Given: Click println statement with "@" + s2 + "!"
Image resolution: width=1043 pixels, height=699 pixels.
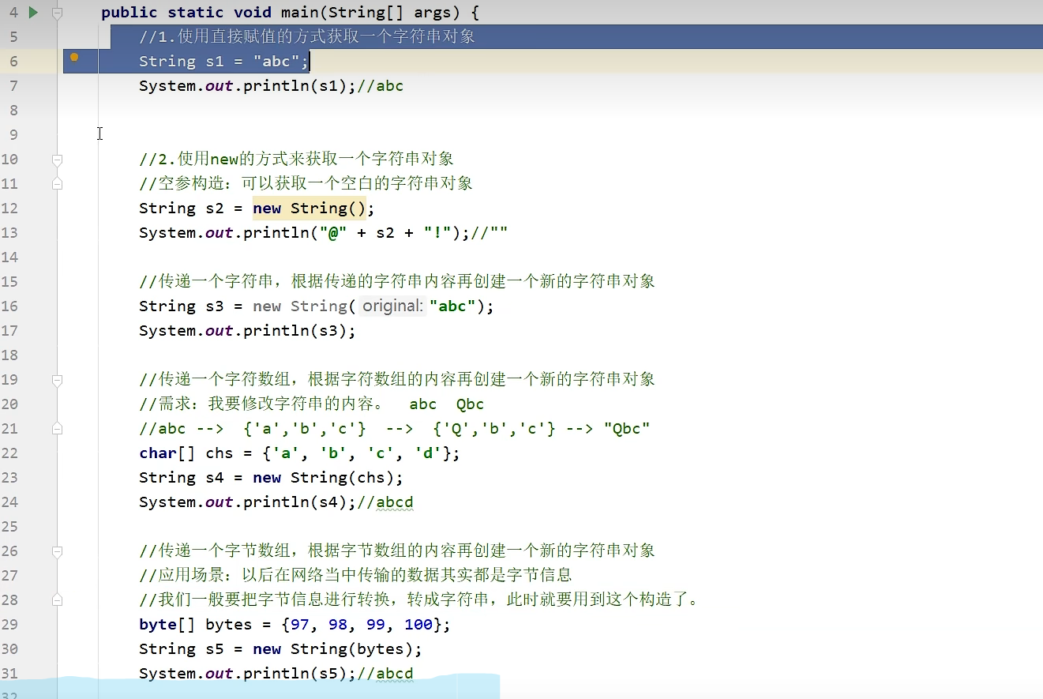Looking at the screenshot, I should [305, 233].
